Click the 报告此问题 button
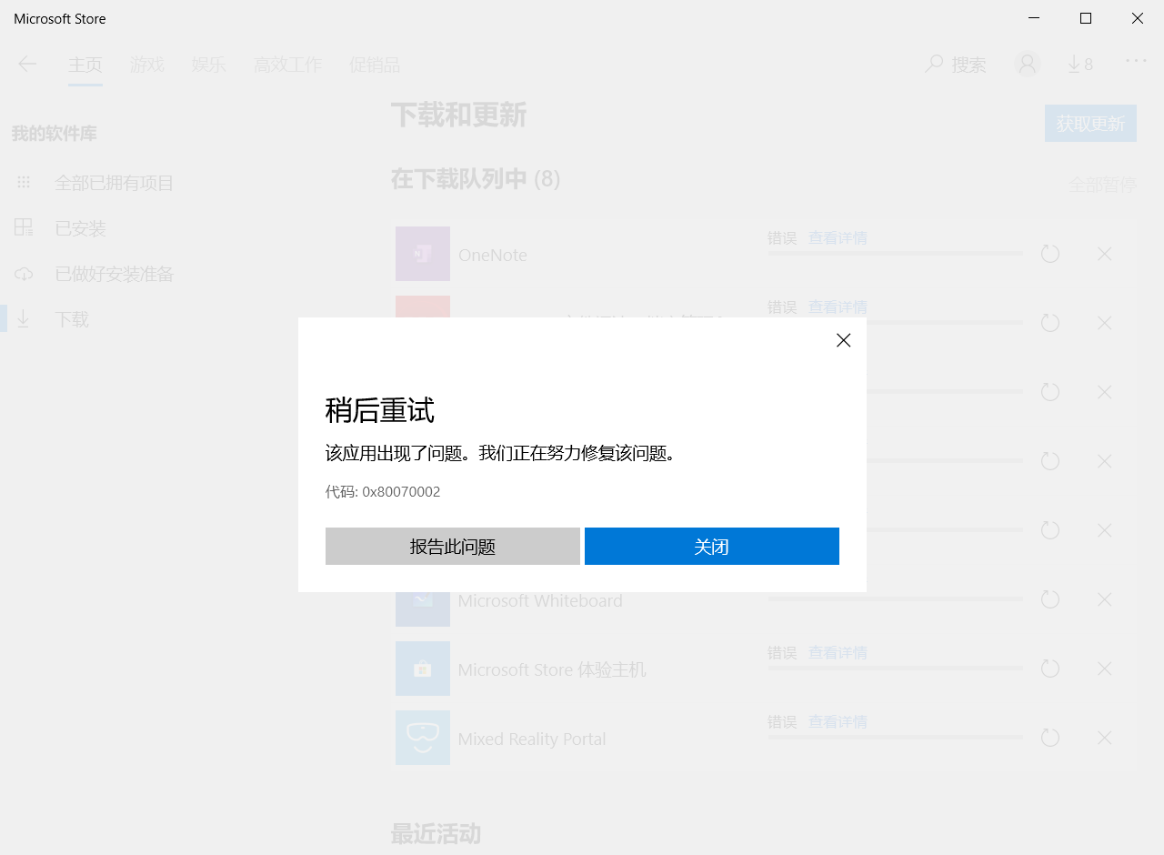Viewport: 1164px width, 855px height. 453,547
